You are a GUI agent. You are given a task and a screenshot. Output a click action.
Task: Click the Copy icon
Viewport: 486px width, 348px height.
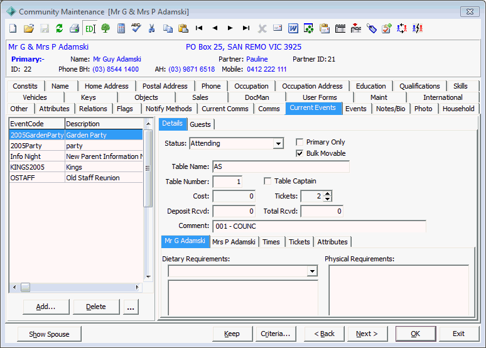click(x=168, y=28)
